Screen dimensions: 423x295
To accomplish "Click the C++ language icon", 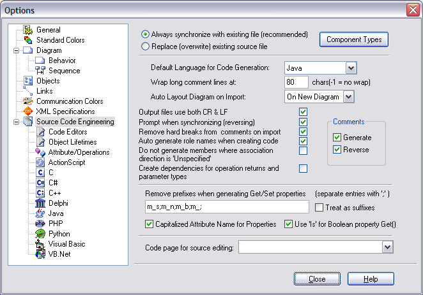I will click(x=40, y=193).
